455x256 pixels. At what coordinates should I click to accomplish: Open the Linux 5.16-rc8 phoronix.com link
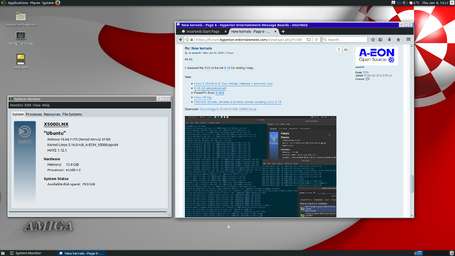click(x=233, y=84)
